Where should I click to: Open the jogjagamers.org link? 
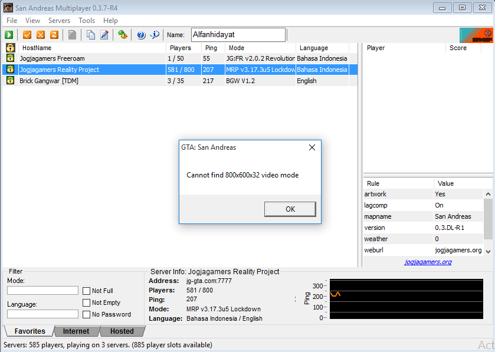428,262
